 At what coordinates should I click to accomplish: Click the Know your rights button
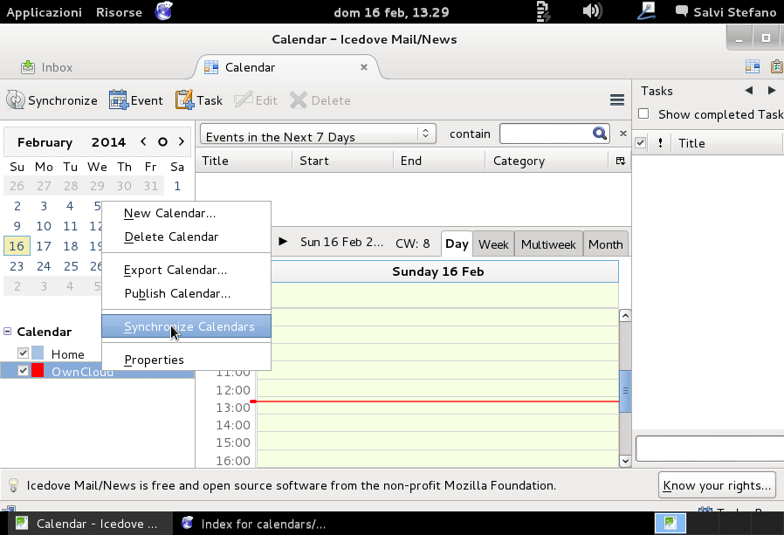coord(717,485)
